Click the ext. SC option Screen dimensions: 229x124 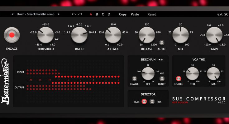tap(222, 14)
